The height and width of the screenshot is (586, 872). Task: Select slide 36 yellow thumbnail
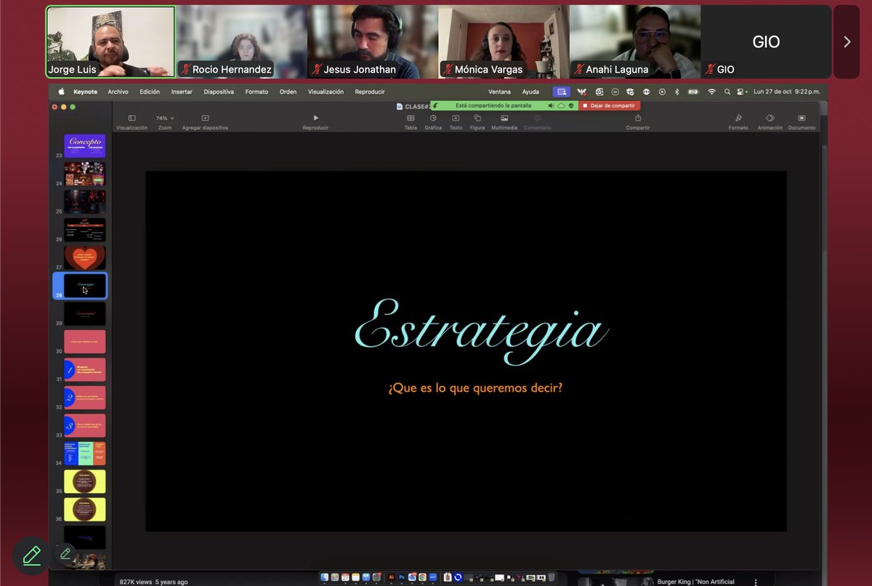[85, 509]
